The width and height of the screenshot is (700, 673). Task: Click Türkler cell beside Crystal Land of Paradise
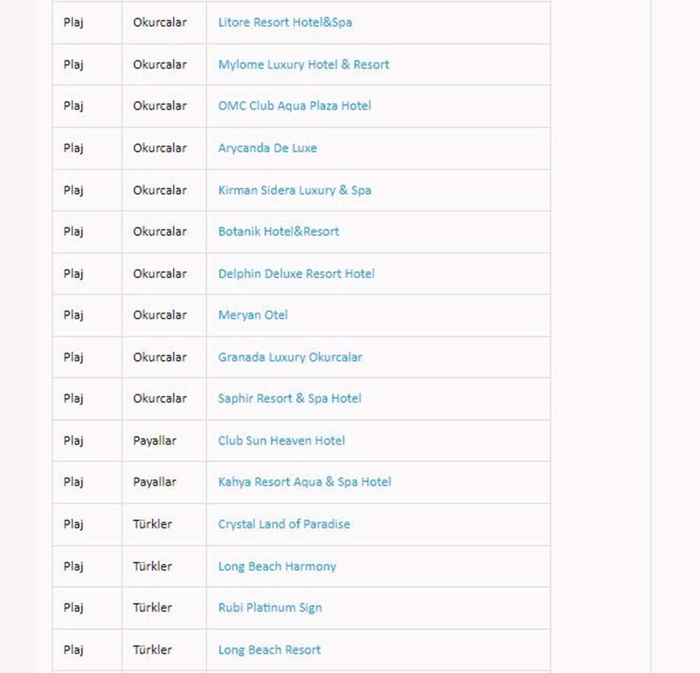click(x=153, y=524)
